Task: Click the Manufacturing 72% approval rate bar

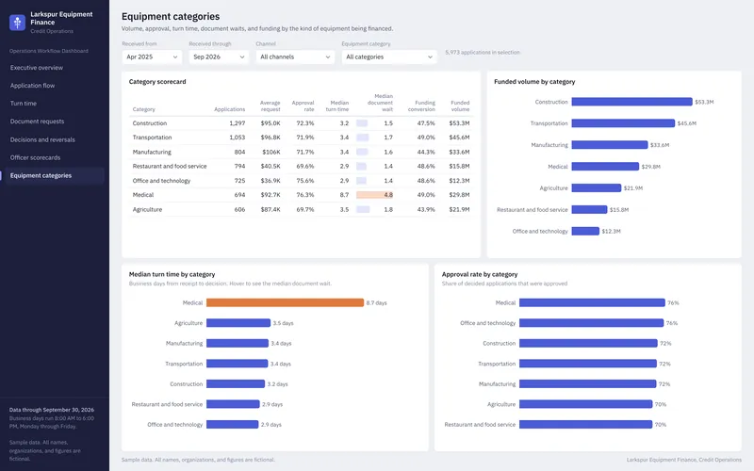Action: coord(587,384)
